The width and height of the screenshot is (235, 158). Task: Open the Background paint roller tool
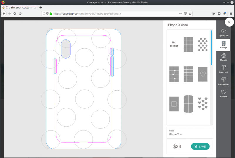coord(224,81)
